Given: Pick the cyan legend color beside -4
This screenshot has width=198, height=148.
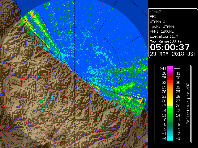Looking at the screenshot, I should pos(170,138).
